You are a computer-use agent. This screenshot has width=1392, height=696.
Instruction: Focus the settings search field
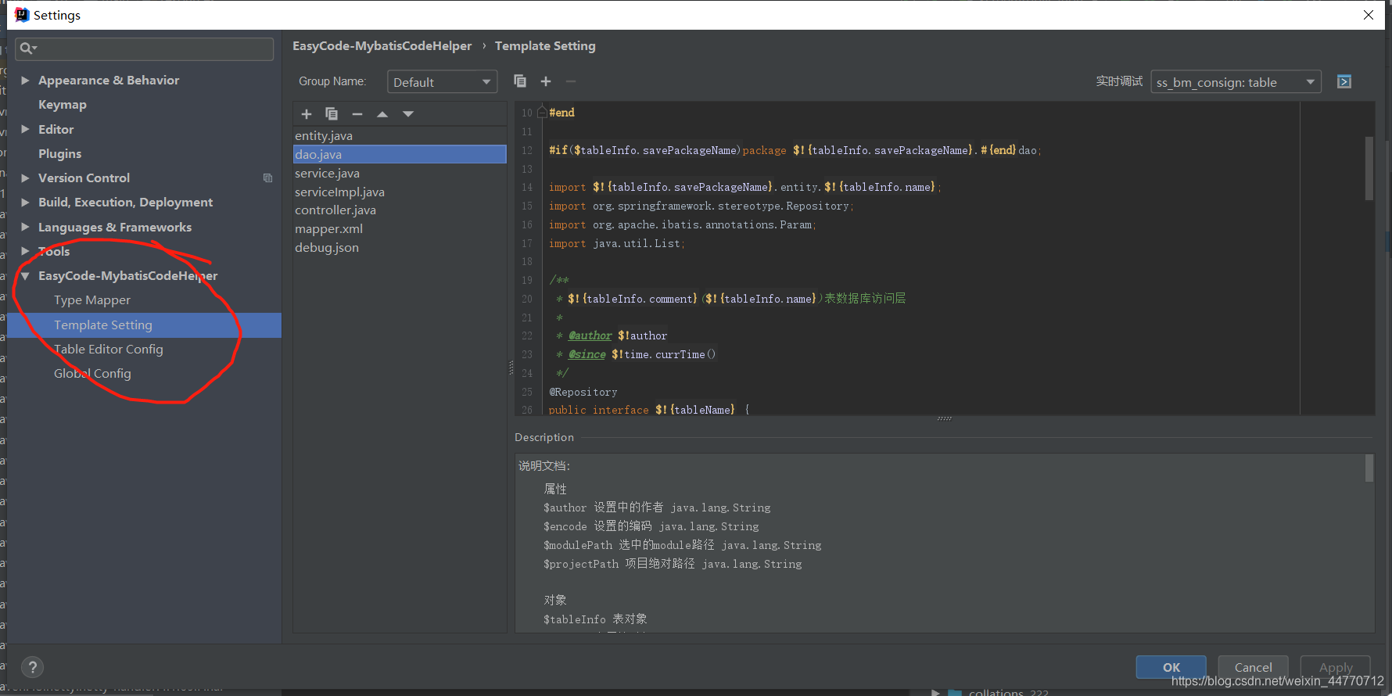pyautogui.click(x=145, y=48)
